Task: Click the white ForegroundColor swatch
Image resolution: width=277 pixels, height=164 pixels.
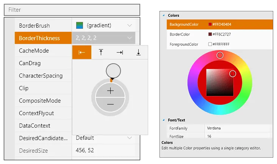Action: pos(210,44)
